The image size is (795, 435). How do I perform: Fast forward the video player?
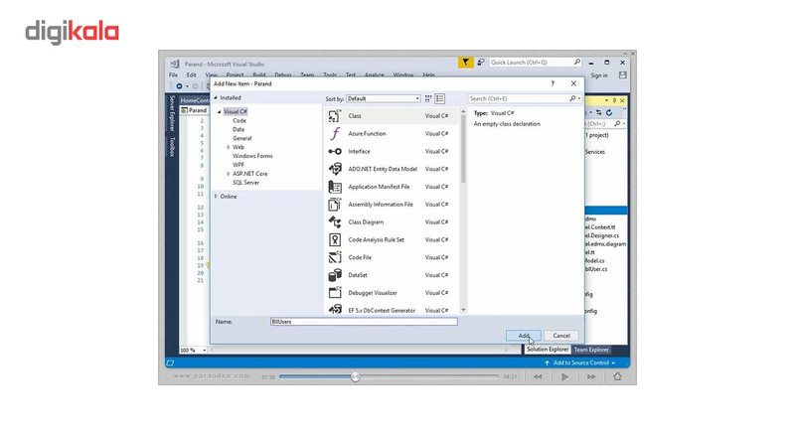pos(591,376)
